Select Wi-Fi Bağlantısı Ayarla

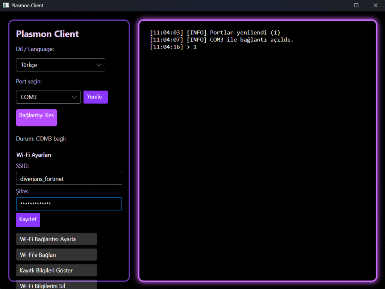[x=56, y=239]
